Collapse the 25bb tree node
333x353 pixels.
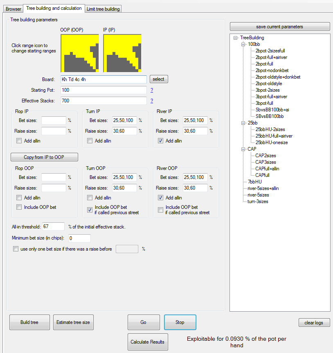pyautogui.click(x=243, y=123)
